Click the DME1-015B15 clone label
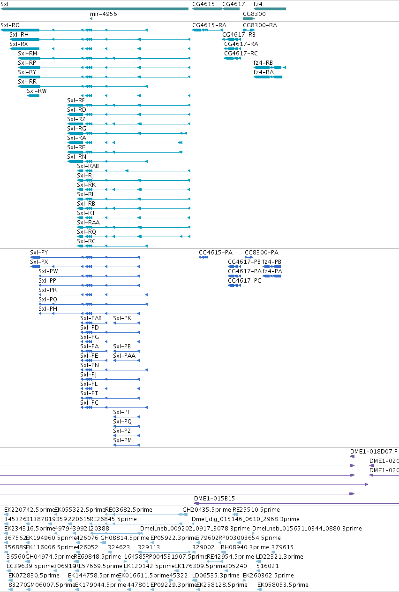 click(215, 499)
